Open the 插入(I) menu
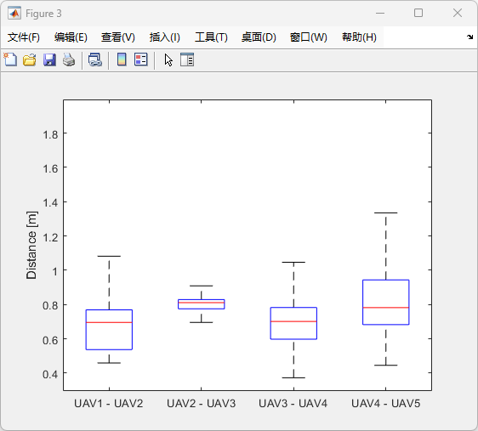Image resolution: width=478 pixels, height=431 pixels. click(165, 37)
